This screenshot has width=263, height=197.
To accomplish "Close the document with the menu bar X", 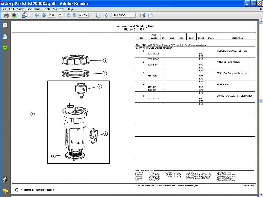I will [x=261, y=9].
